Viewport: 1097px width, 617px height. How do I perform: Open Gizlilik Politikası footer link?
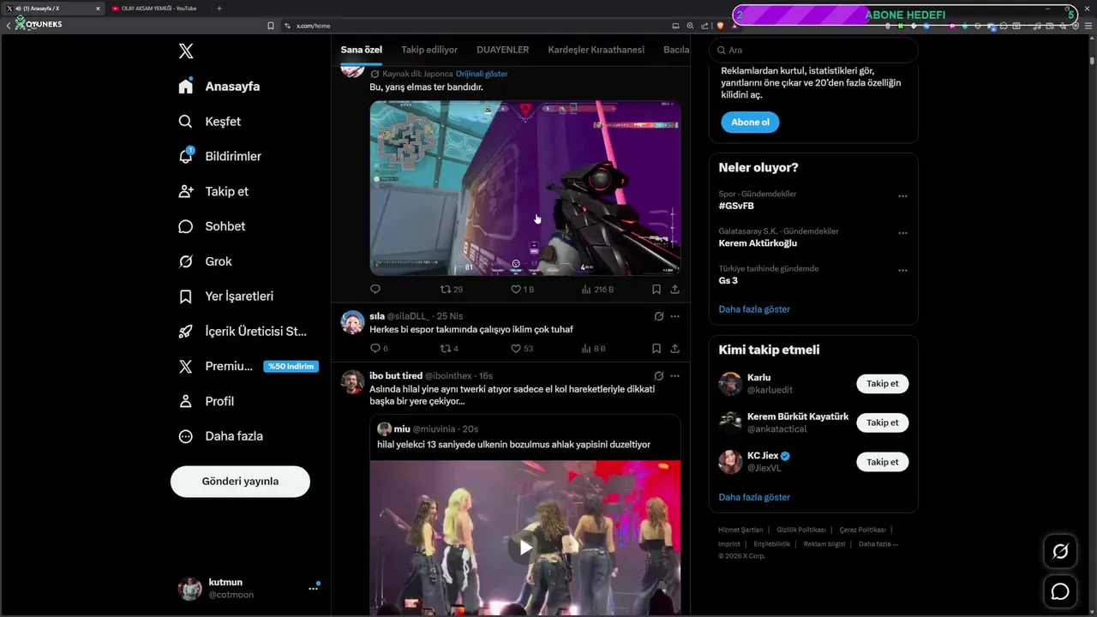point(800,530)
